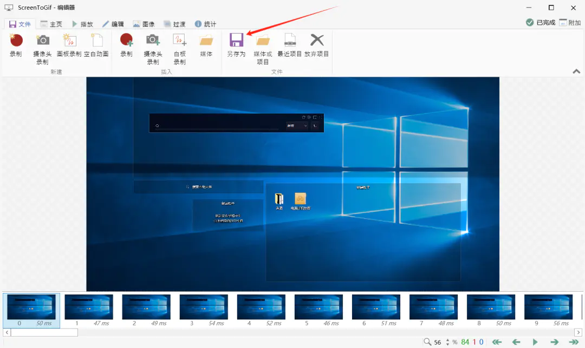585x348 pixels.
Task: Select frame 7 thumbnail
Action: [433, 310]
